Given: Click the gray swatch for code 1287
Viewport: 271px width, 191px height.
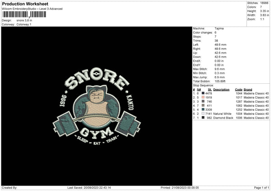Looking at the screenshot, I should (x=203, y=101).
